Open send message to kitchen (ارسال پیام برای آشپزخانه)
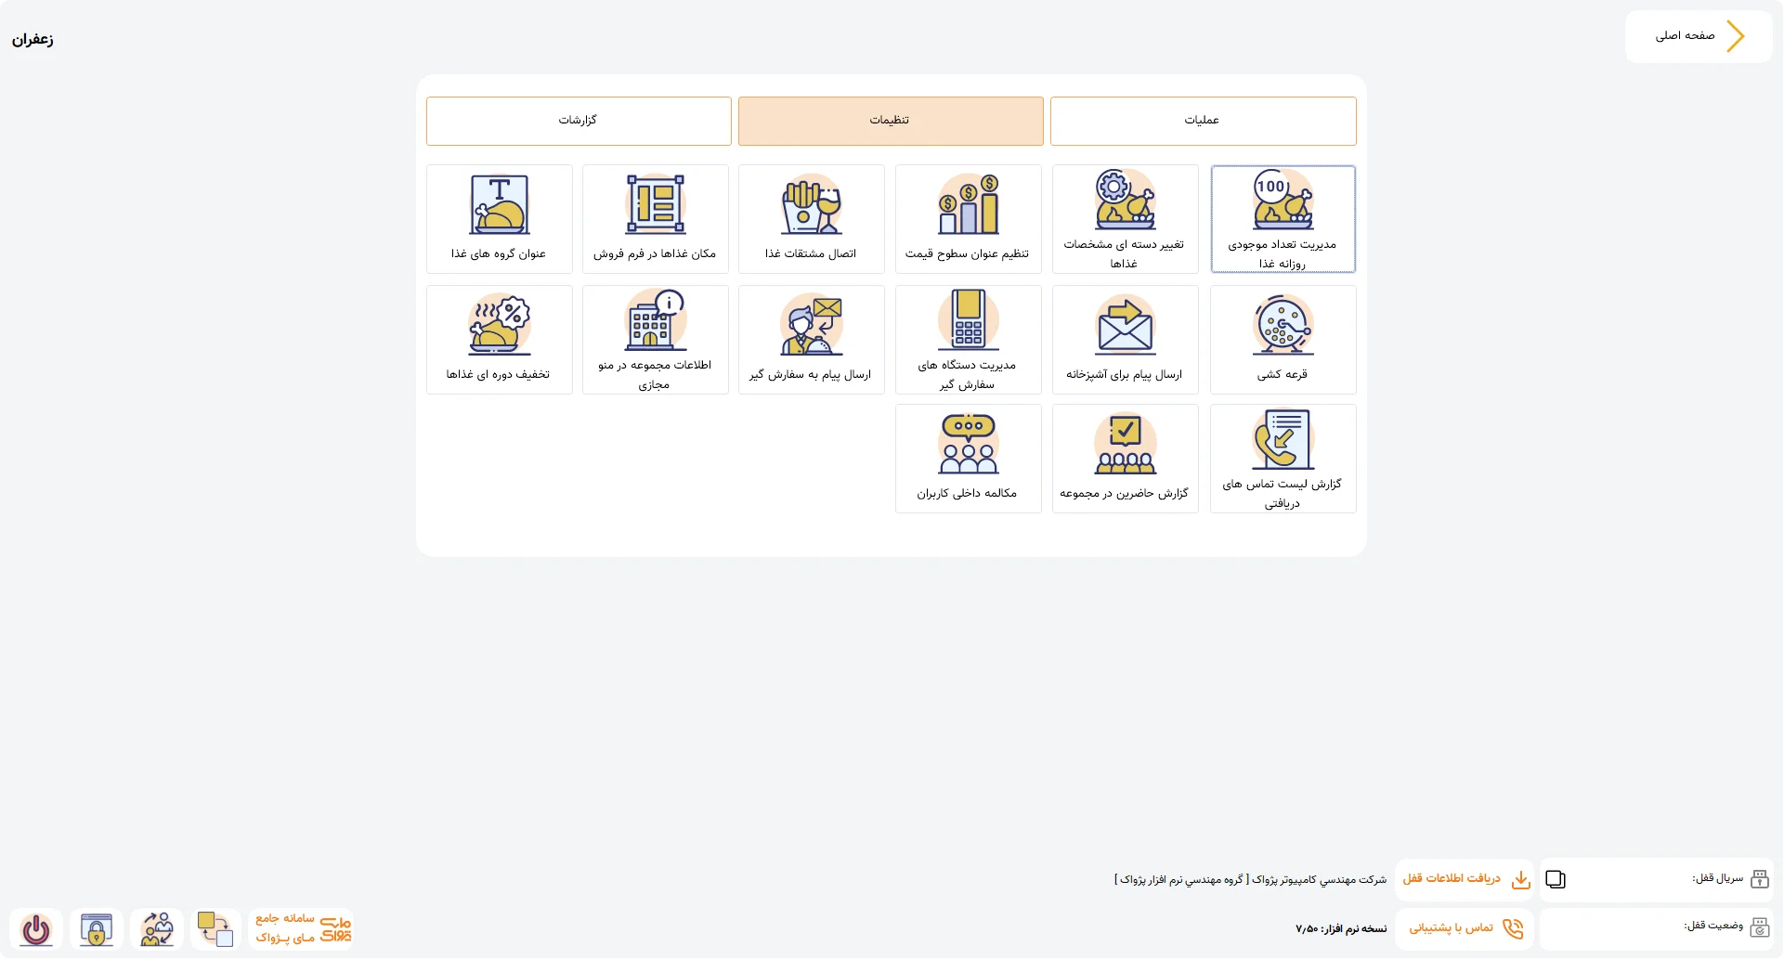 point(1125,340)
